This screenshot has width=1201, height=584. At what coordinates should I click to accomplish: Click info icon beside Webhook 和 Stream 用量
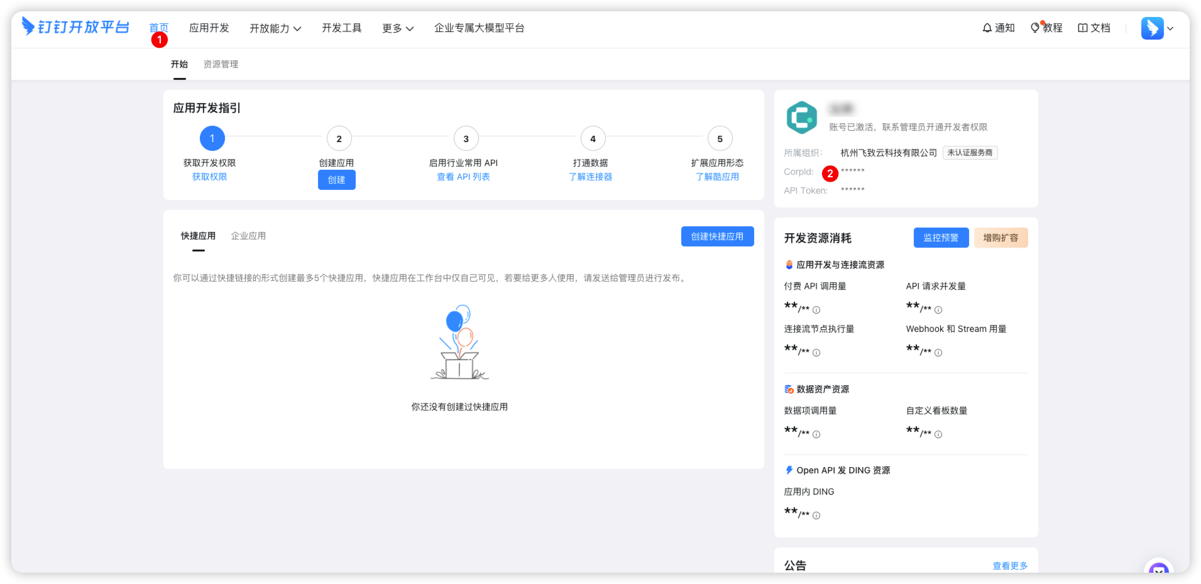[938, 353]
